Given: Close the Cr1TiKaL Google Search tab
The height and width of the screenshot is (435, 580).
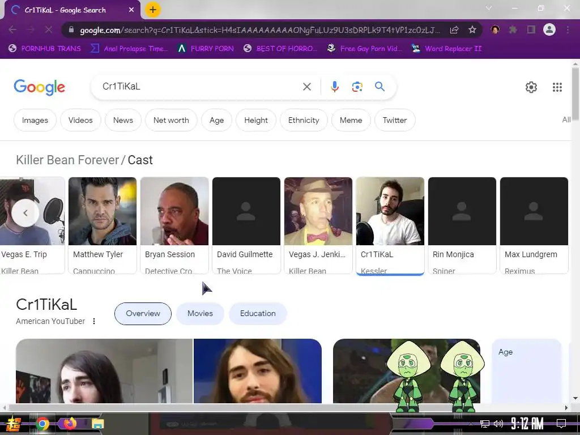Looking at the screenshot, I should point(131,10).
